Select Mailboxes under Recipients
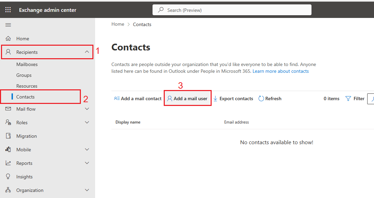Image resolution: width=374 pixels, height=198 pixels. (x=27, y=64)
